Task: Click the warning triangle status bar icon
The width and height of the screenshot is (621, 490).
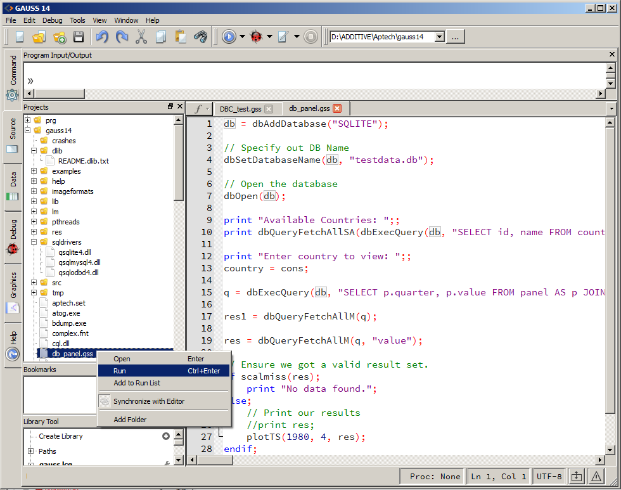Action: [x=596, y=477]
